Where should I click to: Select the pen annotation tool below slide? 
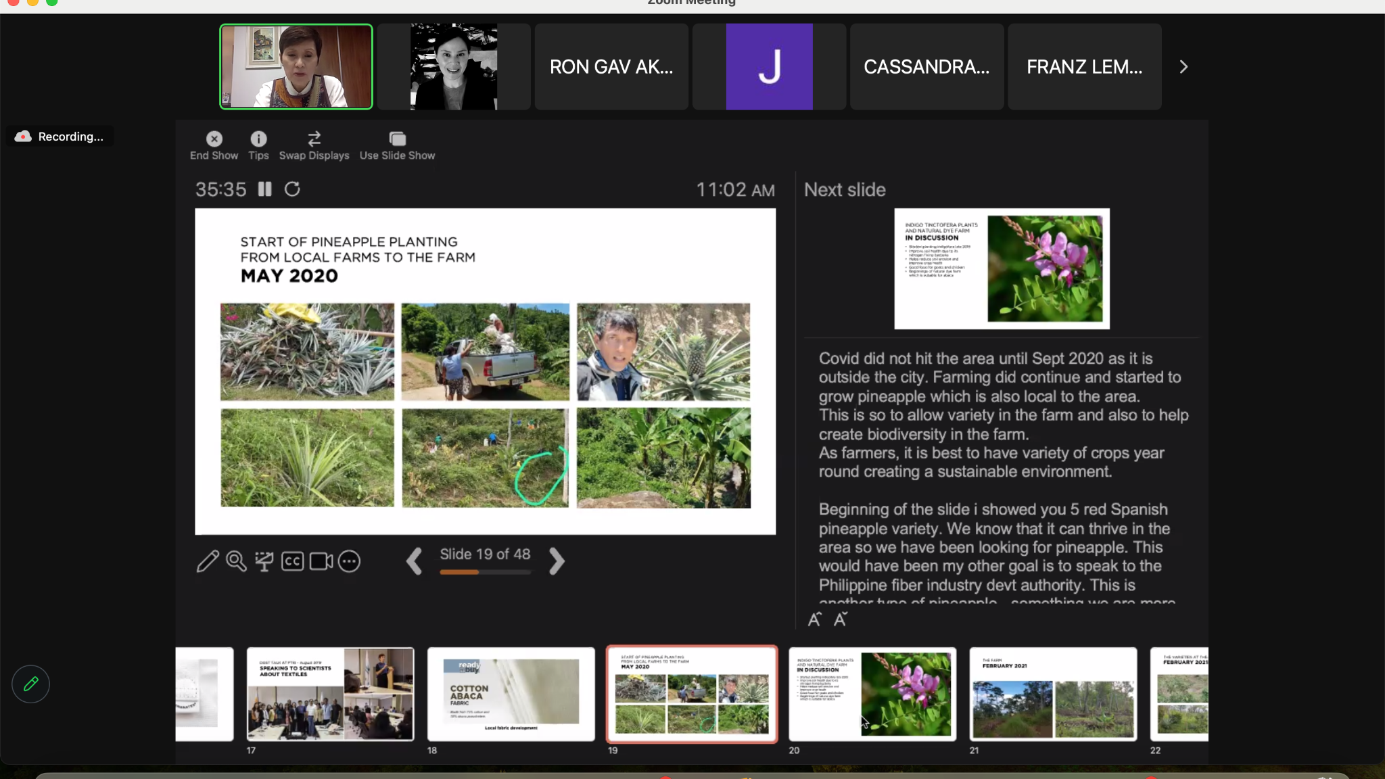tap(208, 561)
